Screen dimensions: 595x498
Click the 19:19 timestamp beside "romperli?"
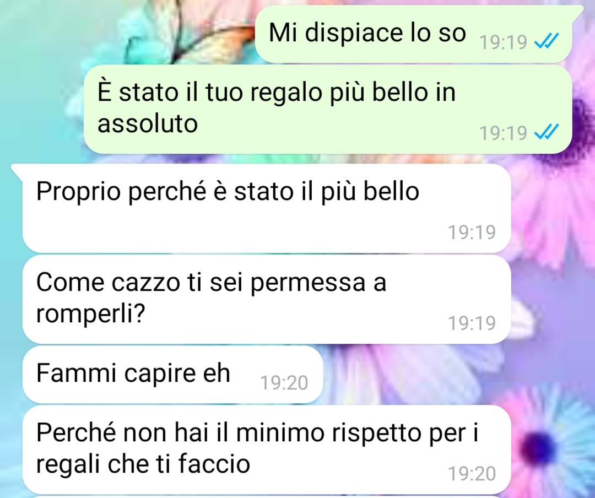coord(472,323)
